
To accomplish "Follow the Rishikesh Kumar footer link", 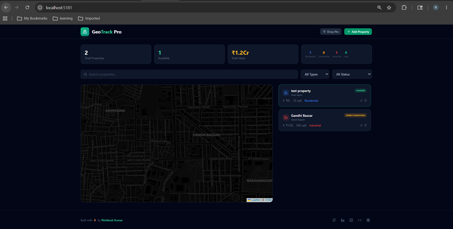I will pos(112,220).
